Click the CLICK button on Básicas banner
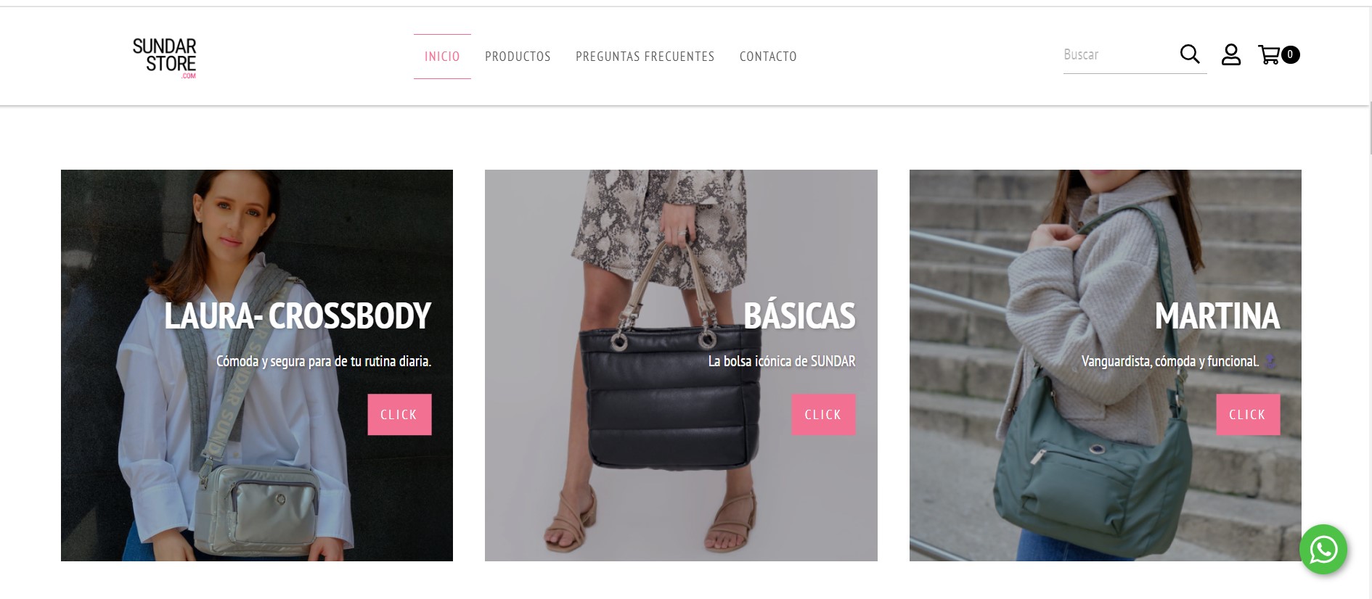This screenshot has width=1372, height=599. [x=823, y=415]
